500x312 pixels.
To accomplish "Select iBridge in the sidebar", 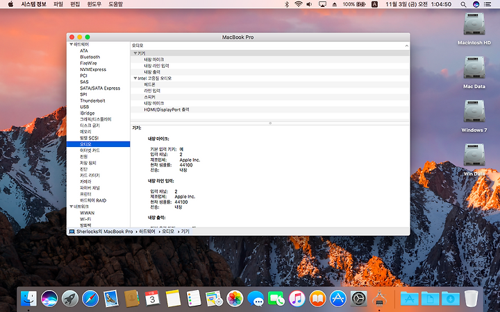I will coord(87,113).
